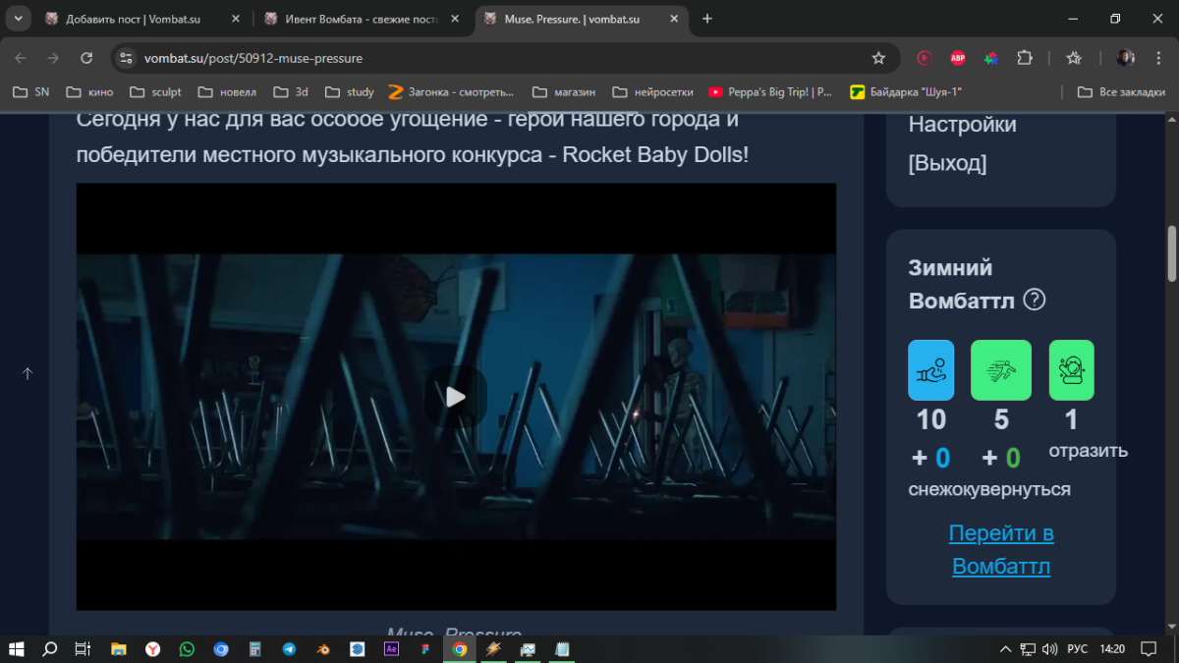Open the Windows notification center

tap(1149, 649)
